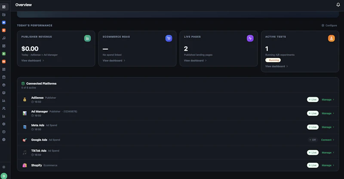Open the orange G sidebar icon

click(4, 30)
